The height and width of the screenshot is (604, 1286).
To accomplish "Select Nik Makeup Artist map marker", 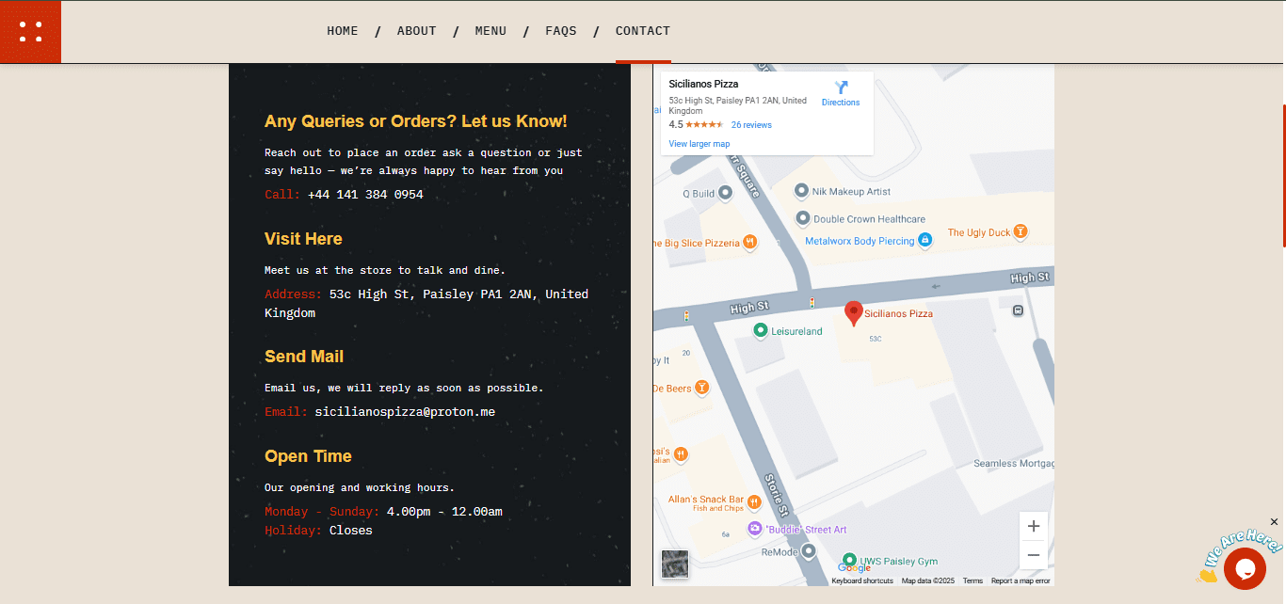I will pyautogui.click(x=801, y=191).
